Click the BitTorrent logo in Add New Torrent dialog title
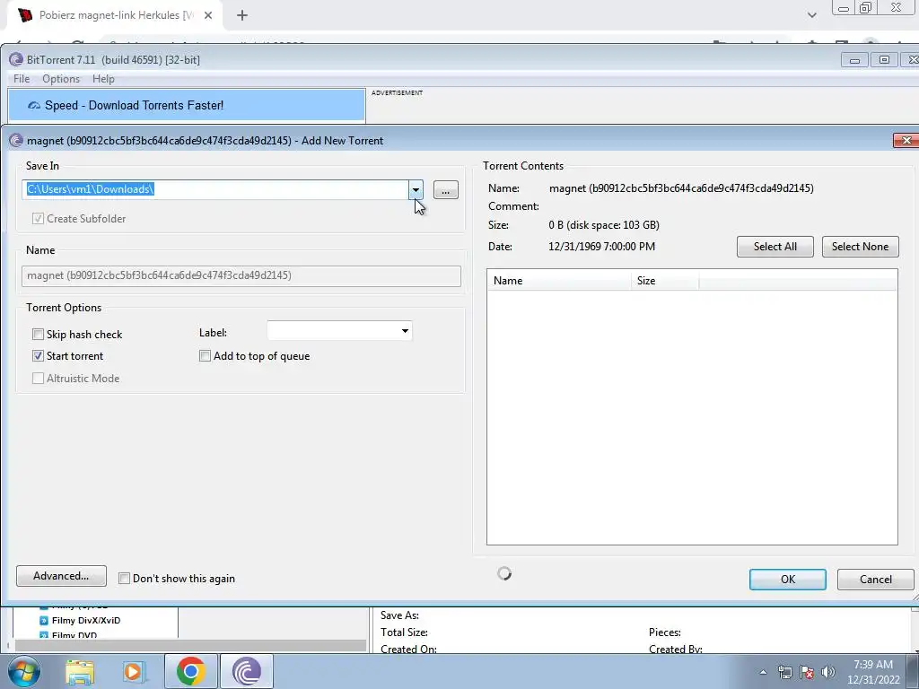Viewport: 919px width, 689px height. point(16,141)
